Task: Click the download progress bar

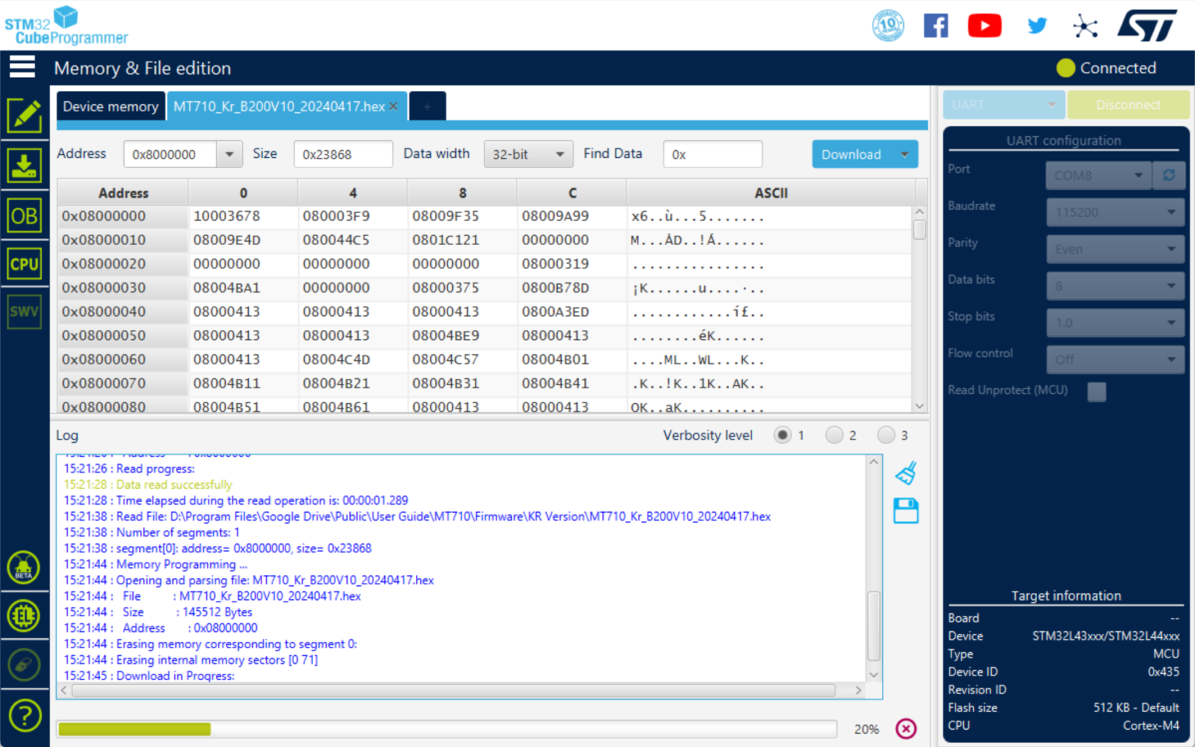Action: click(447, 729)
